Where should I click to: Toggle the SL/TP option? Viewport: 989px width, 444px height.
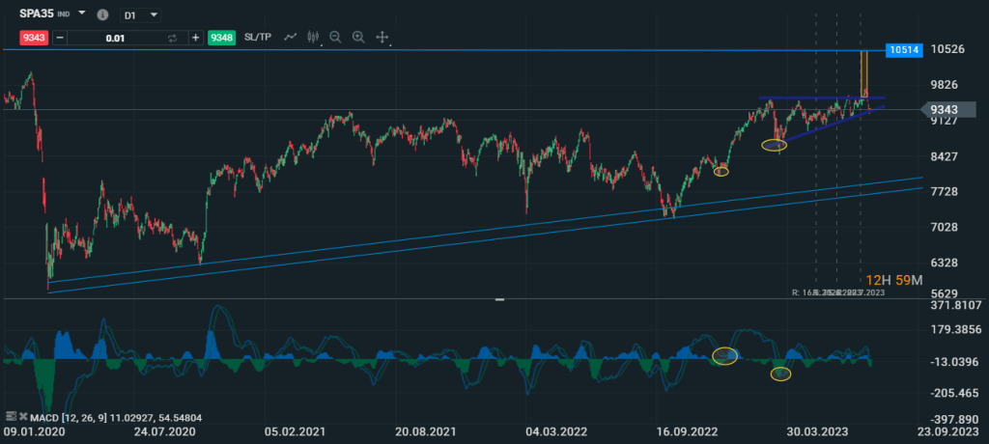pyautogui.click(x=258, y=38)
